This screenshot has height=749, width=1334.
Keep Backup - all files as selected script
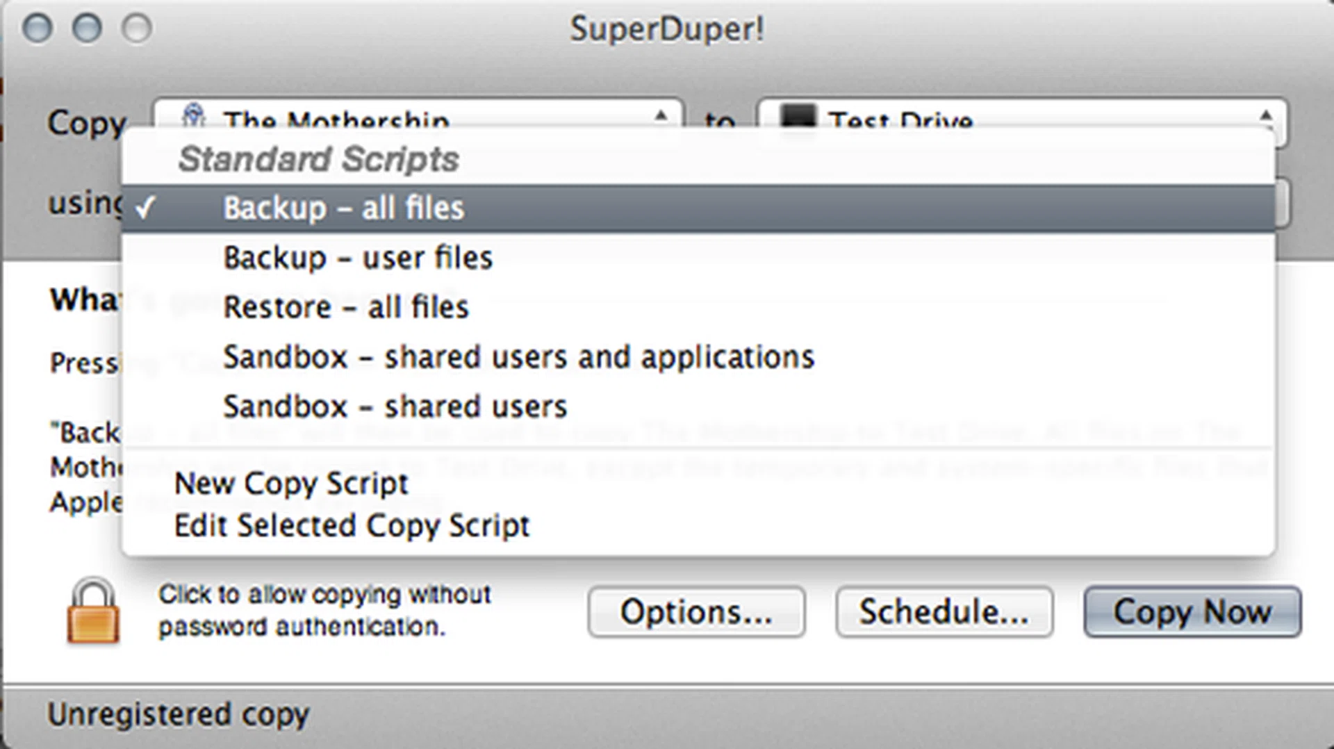pyautogui.click(x=343, y=207)
